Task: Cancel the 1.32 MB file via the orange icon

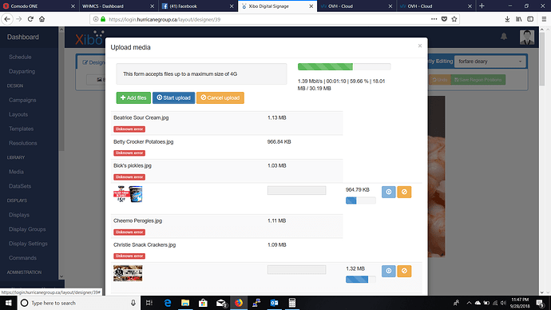Action: click(x=404, y=271)
